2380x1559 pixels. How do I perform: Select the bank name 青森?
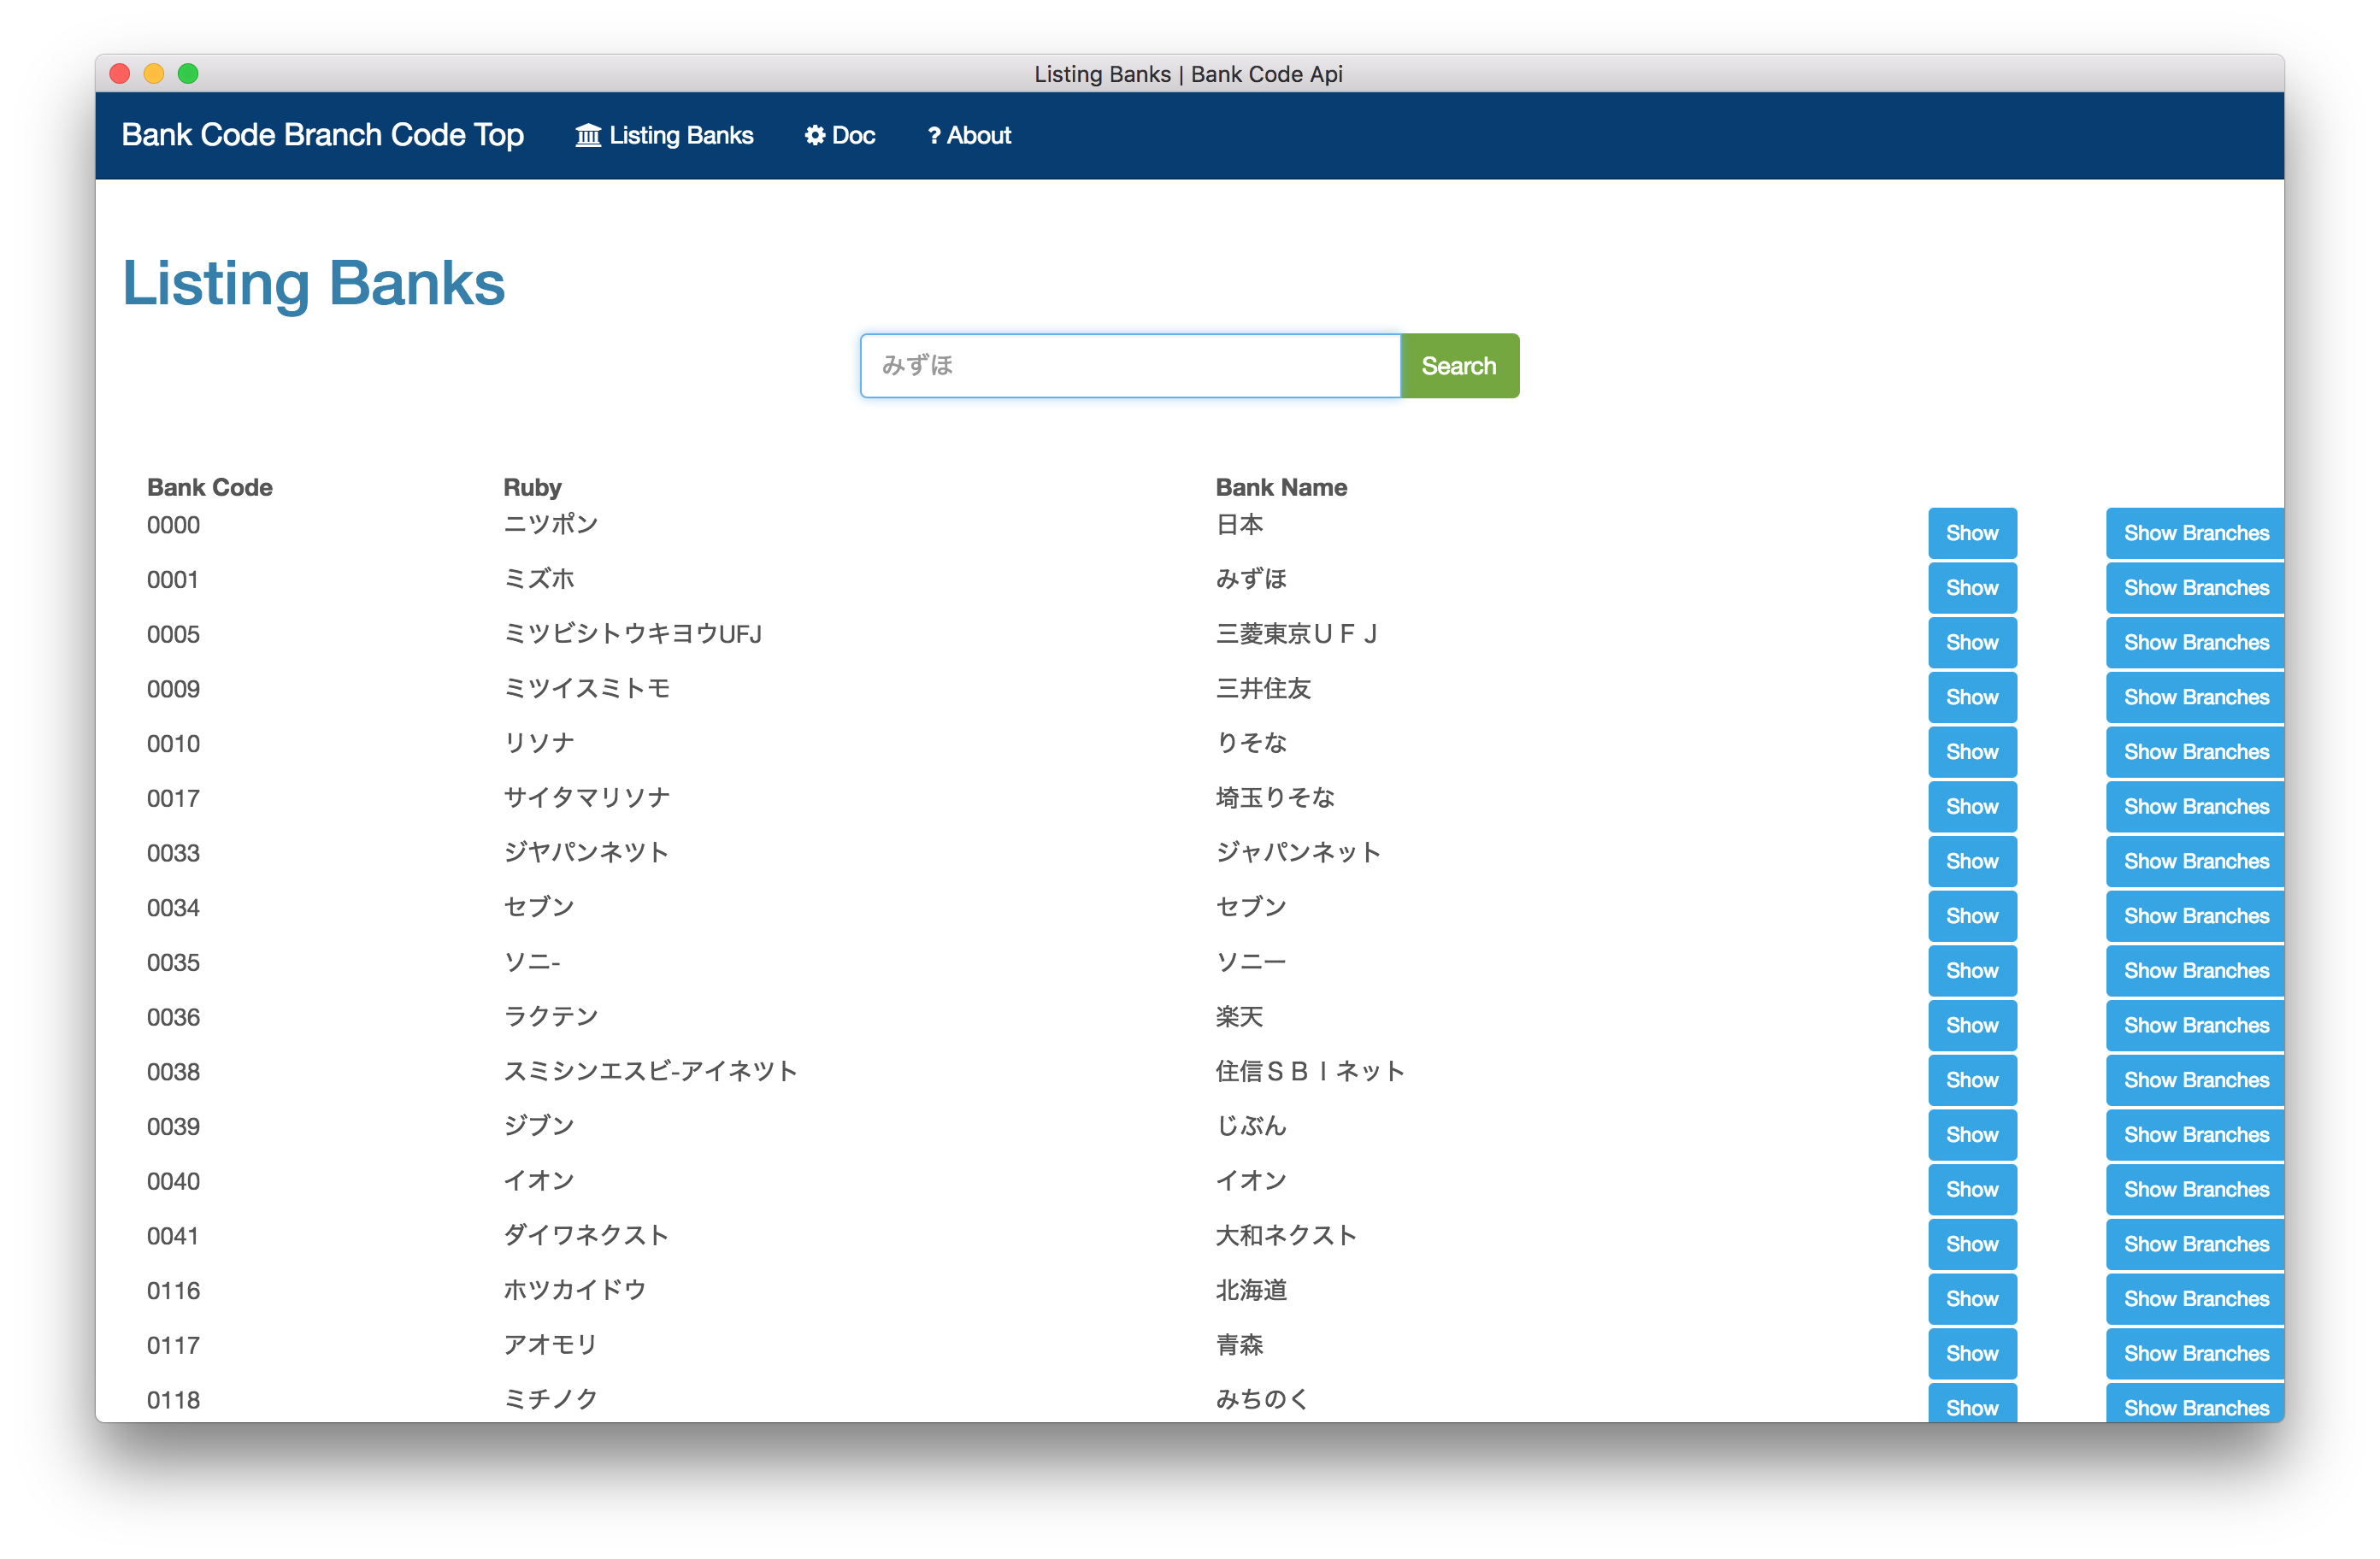1239,1345
